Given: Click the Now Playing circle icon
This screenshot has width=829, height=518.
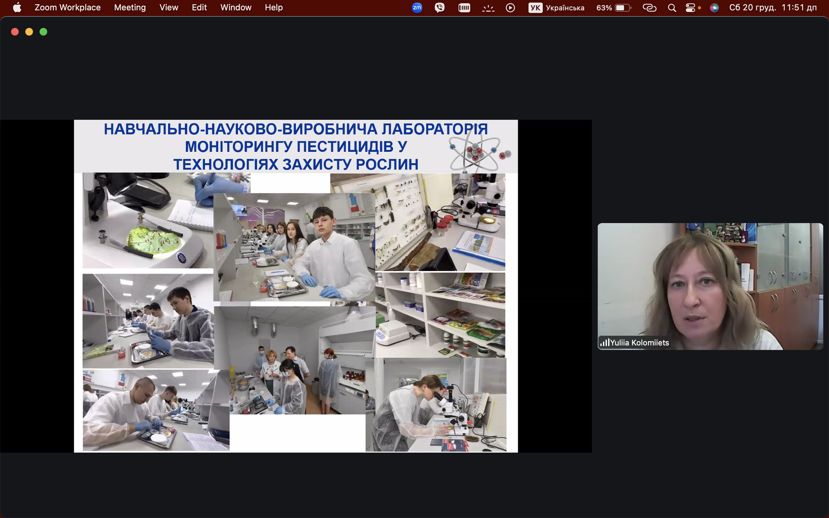Looking at the screenshot, I should [510, 7].
